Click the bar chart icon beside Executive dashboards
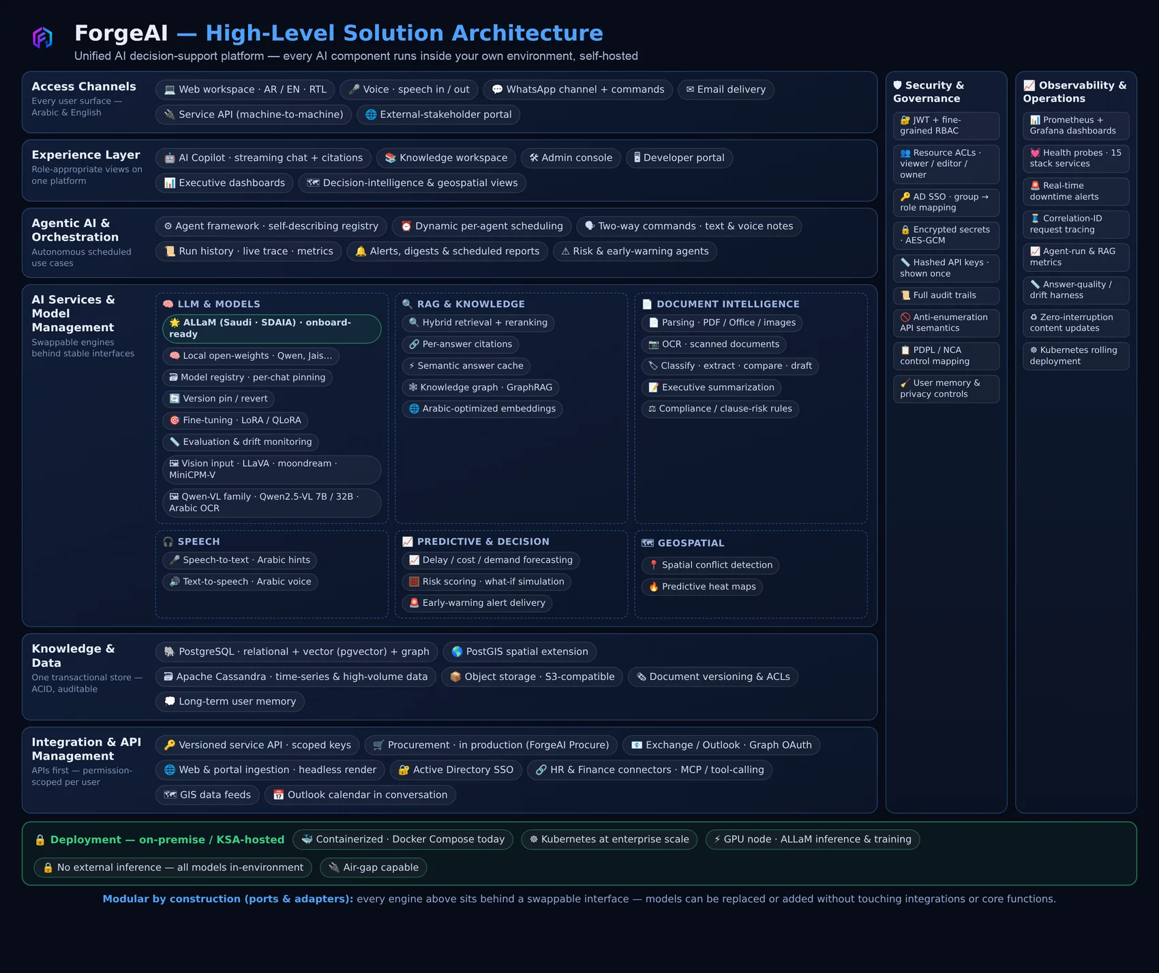 tap(170, 183)
